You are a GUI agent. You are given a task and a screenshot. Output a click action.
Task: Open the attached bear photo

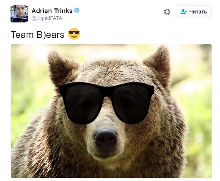[x=111, y=111]
